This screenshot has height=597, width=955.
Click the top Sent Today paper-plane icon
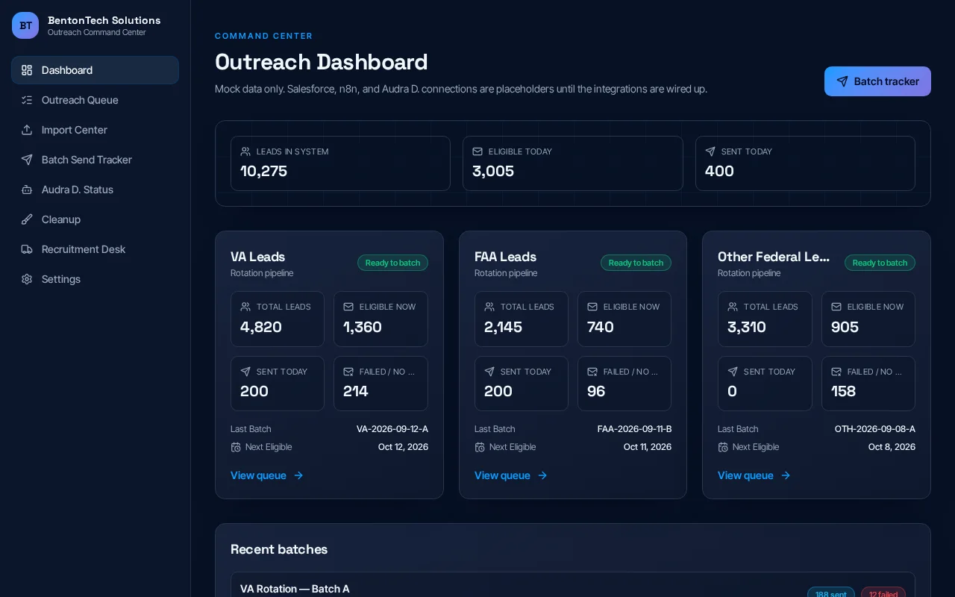click(710, 151)
